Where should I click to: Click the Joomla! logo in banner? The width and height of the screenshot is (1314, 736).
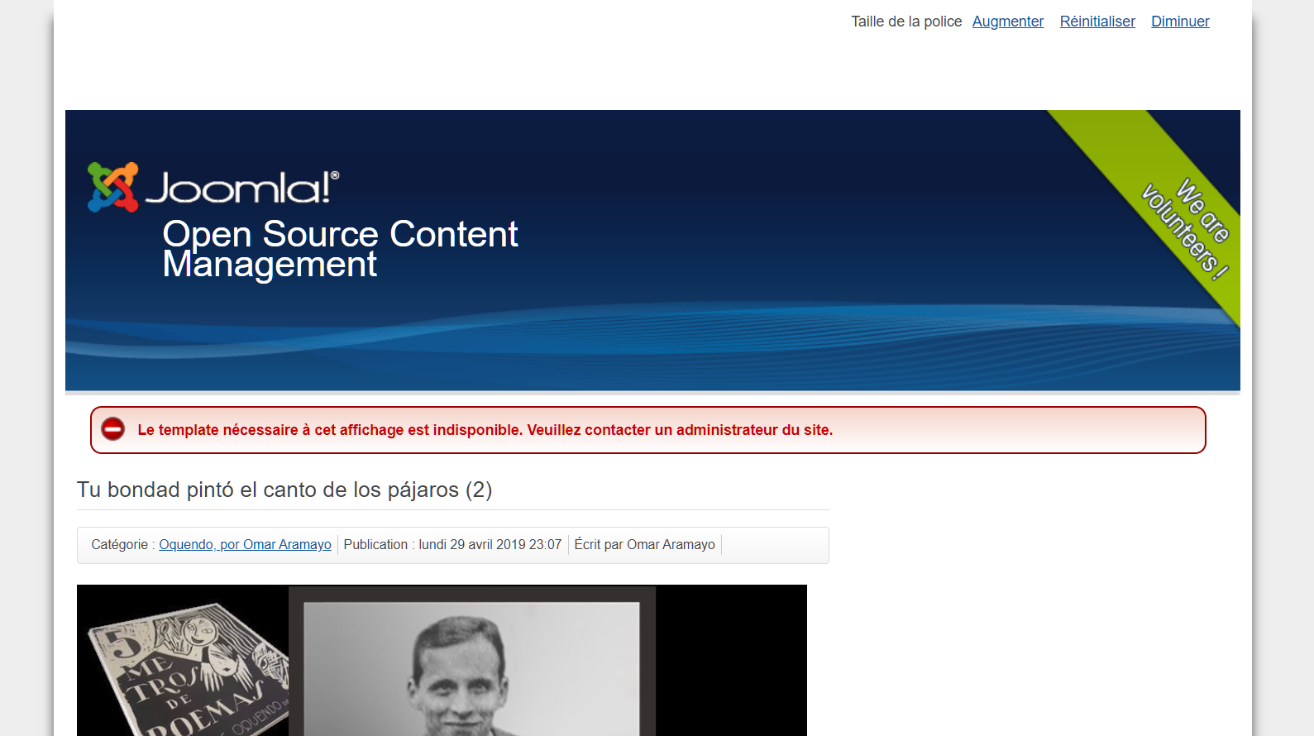[x=213, y=187]
